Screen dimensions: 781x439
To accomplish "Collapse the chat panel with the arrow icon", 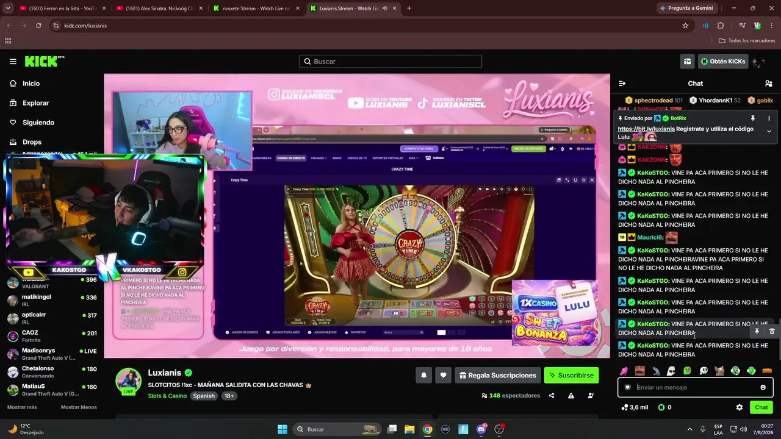I will tap(622, 84).
